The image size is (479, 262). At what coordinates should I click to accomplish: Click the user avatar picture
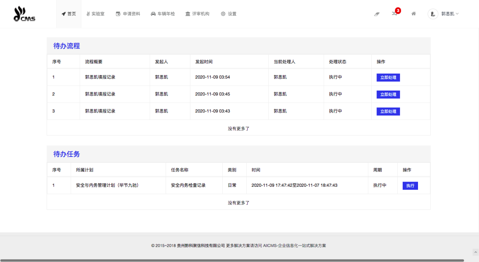[x=433, y=14]
